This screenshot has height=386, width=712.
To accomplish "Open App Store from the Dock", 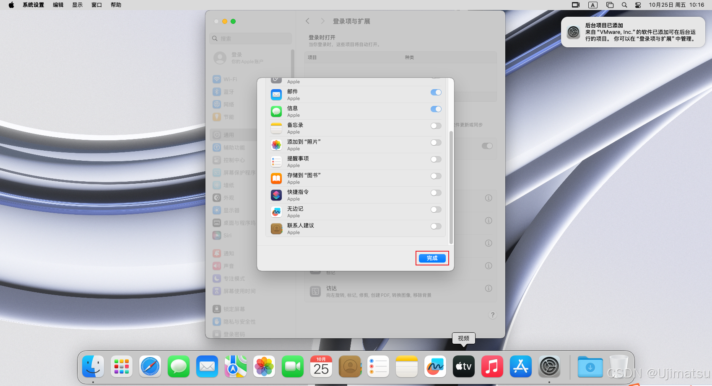I will pyautogui.click(x=521, y=366).
